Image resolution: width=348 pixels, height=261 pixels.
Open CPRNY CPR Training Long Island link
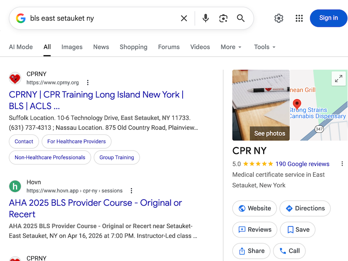[96, 100]
